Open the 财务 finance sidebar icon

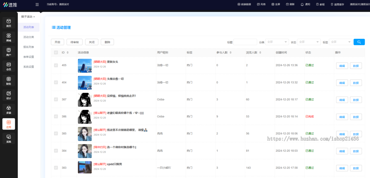[9, 81]
